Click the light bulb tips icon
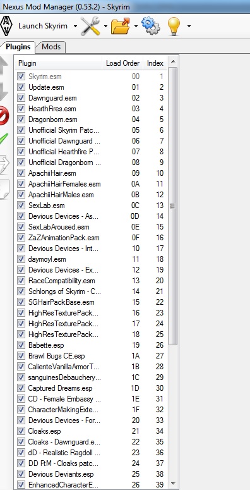This screenshot has height=490, width=250. pos(174,26)
